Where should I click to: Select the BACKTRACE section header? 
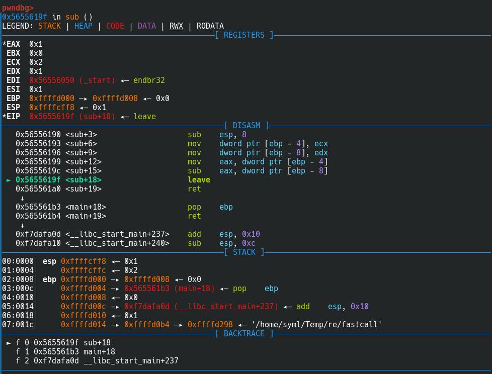[244, 334]
